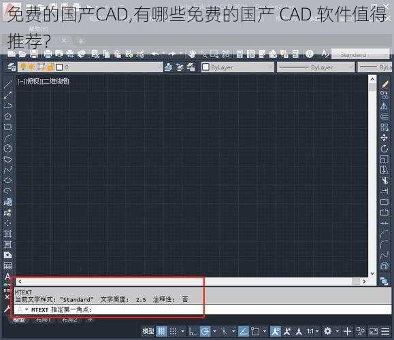Open the Layer Properties Manager
Viewport: 394px width, 340px height.
tap(11, 67)
